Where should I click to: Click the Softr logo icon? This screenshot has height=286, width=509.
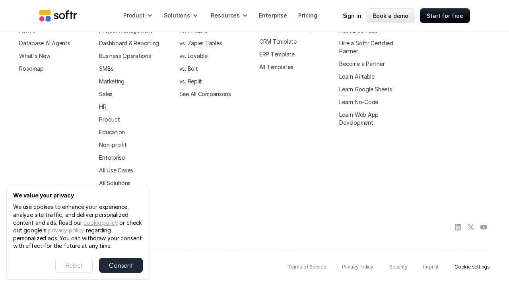45,15
